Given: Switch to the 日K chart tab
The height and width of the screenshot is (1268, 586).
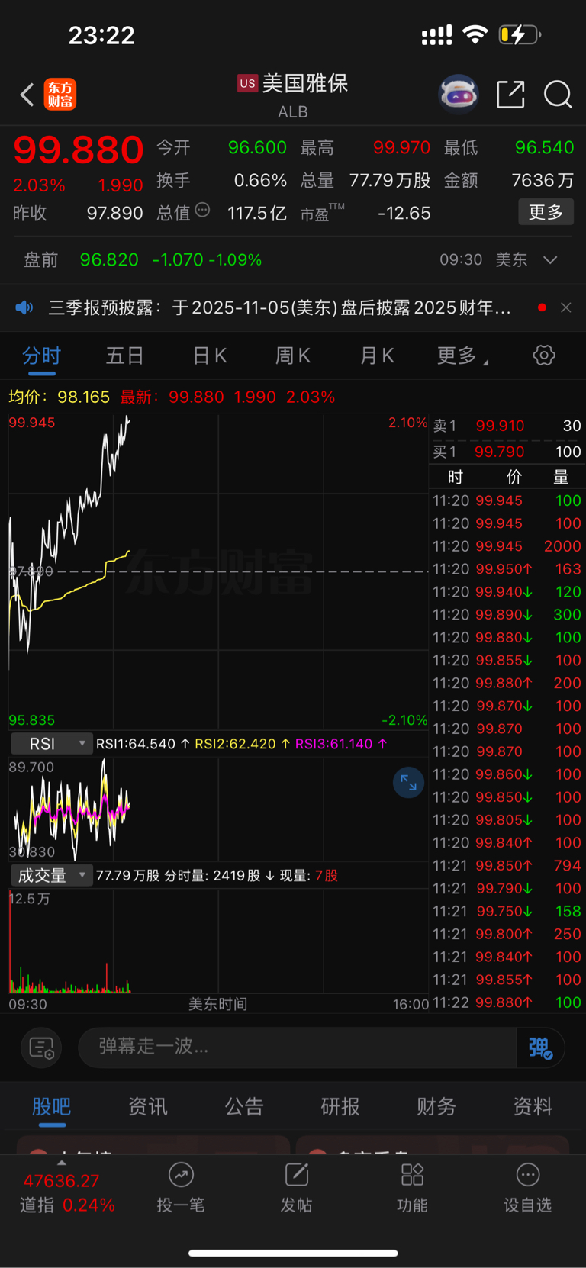Looking at the screenshot, I should click(x=210, y=356).
